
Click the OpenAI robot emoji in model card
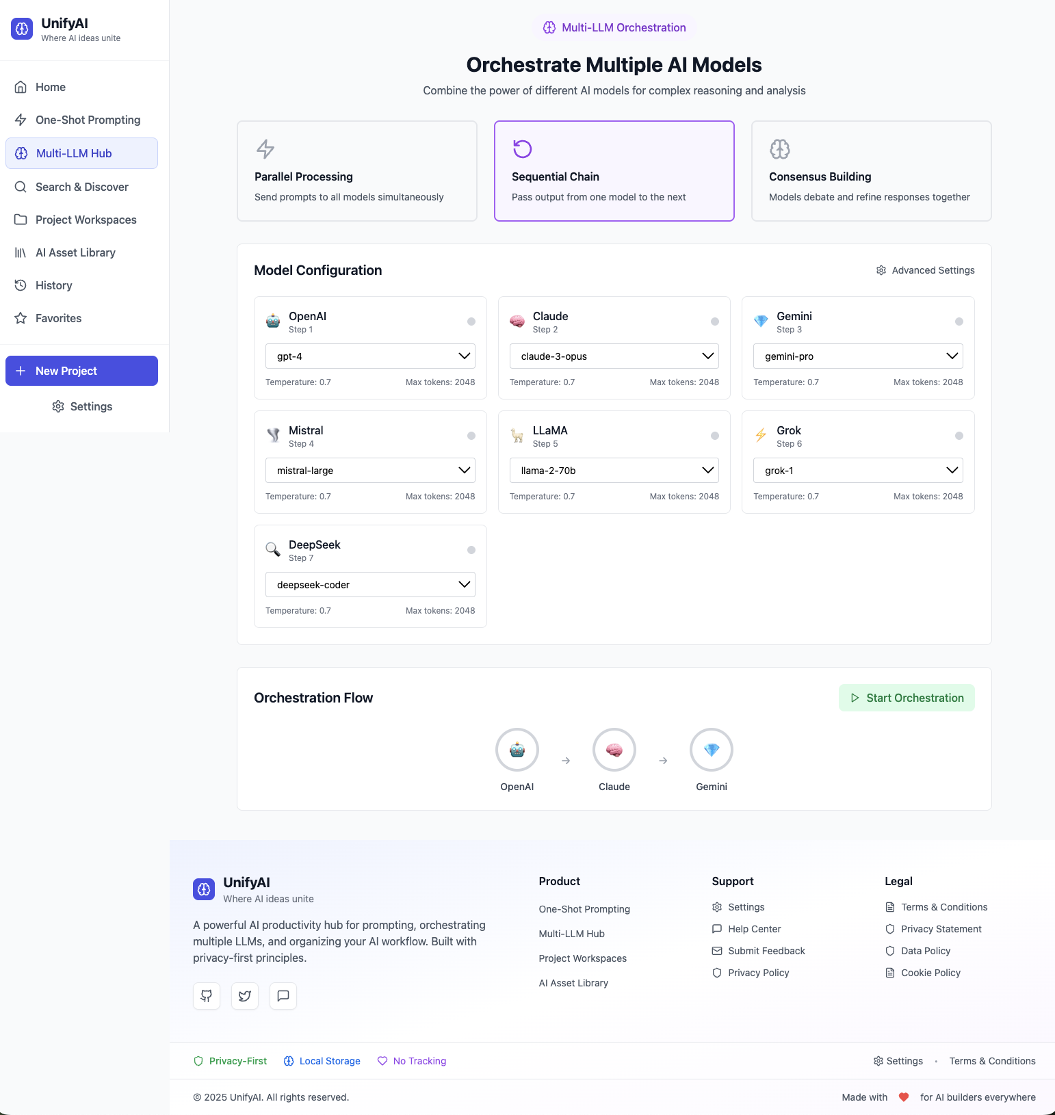click(273, 322)
